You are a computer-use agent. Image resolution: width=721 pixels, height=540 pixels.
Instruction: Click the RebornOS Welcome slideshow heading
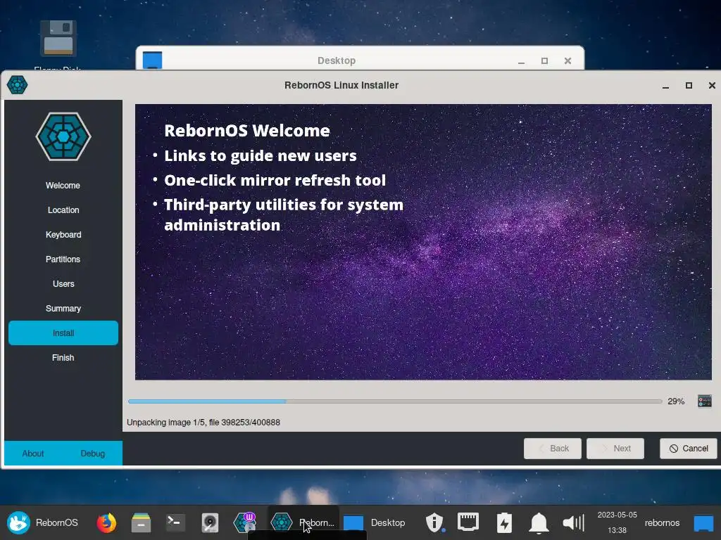[247, 130]
